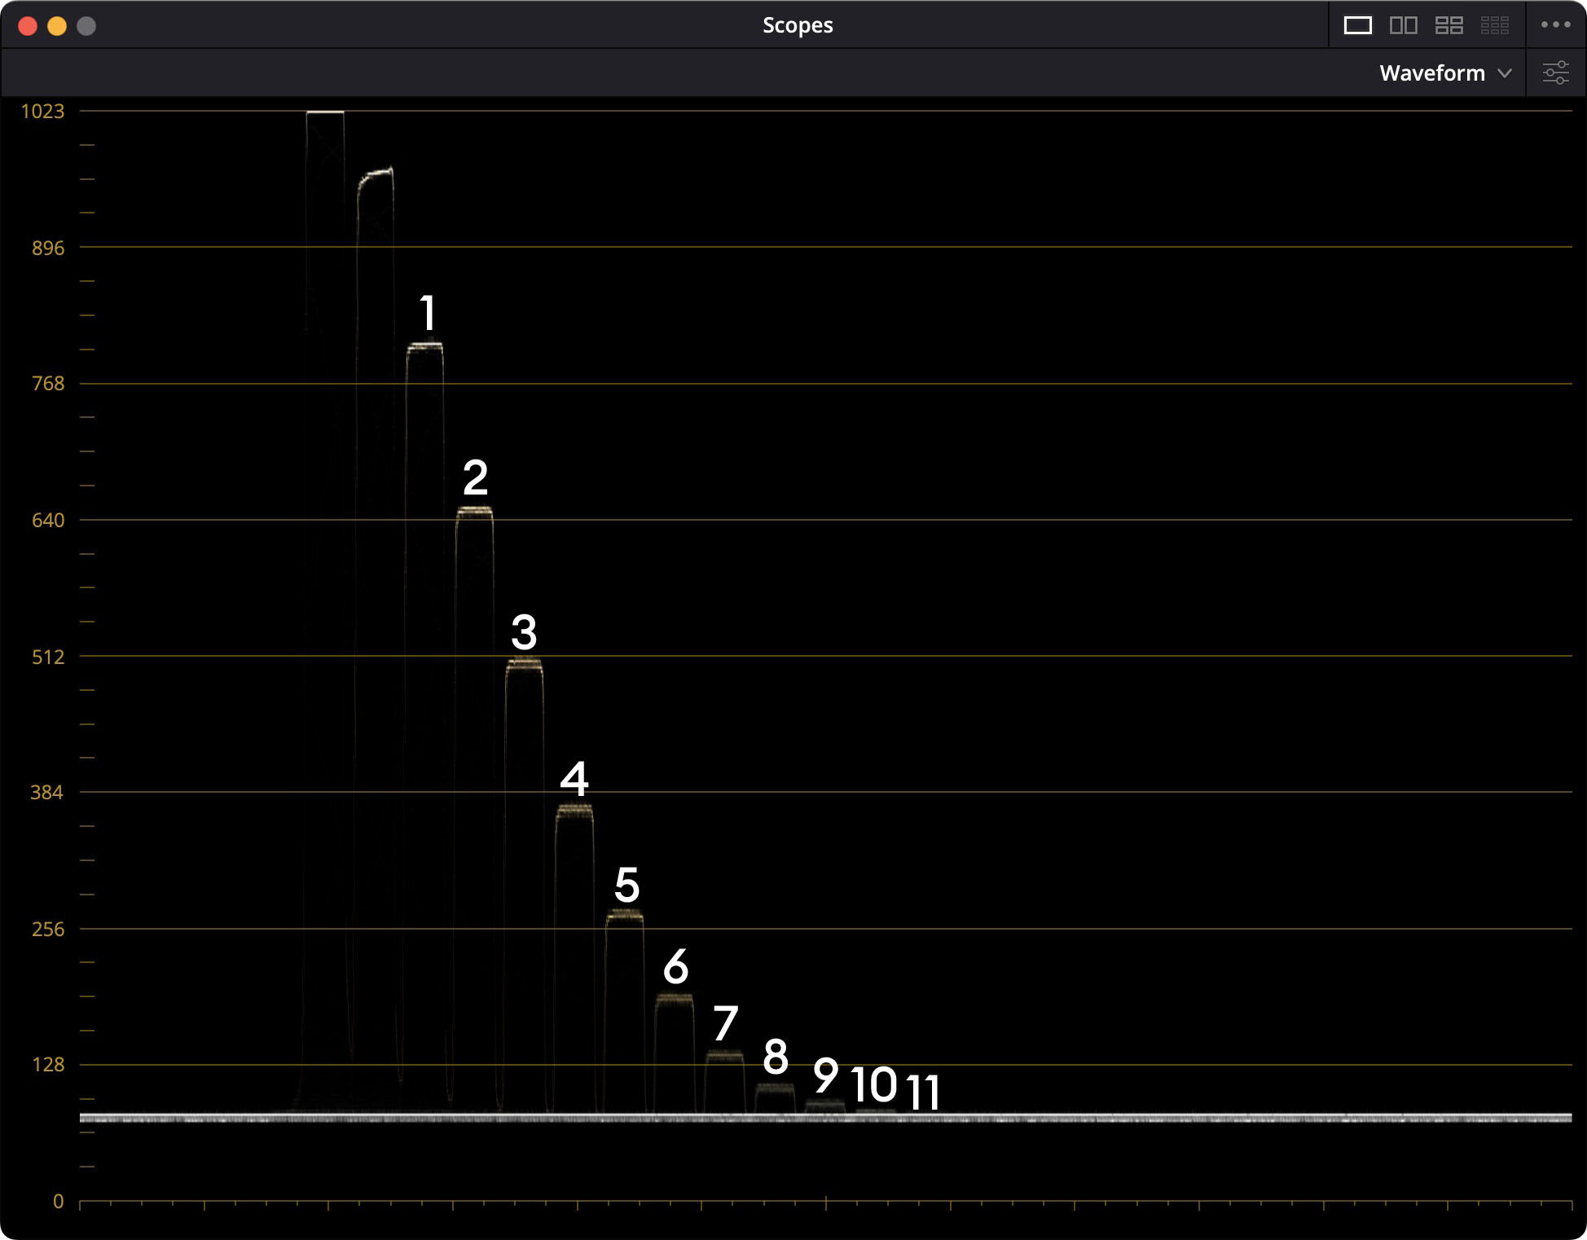Screen dimensions: 1587x1240
Task: Select the single scope view layout
Action: click(1357, 25)
